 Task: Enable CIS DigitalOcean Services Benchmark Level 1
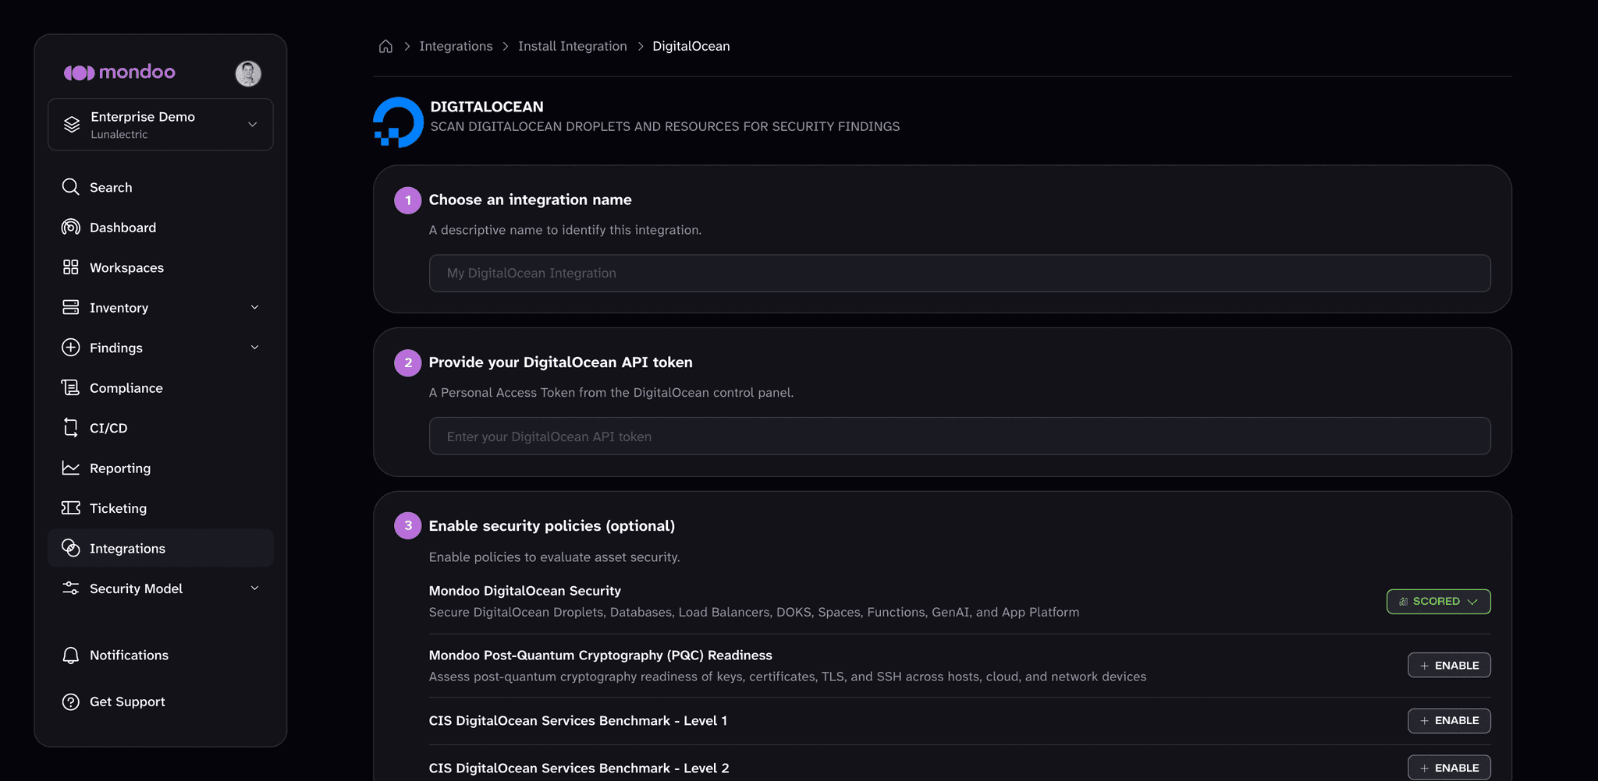point(1449,720)
